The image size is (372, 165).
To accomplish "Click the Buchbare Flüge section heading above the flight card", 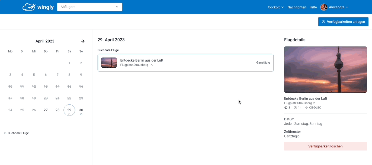I will (108, 50).
